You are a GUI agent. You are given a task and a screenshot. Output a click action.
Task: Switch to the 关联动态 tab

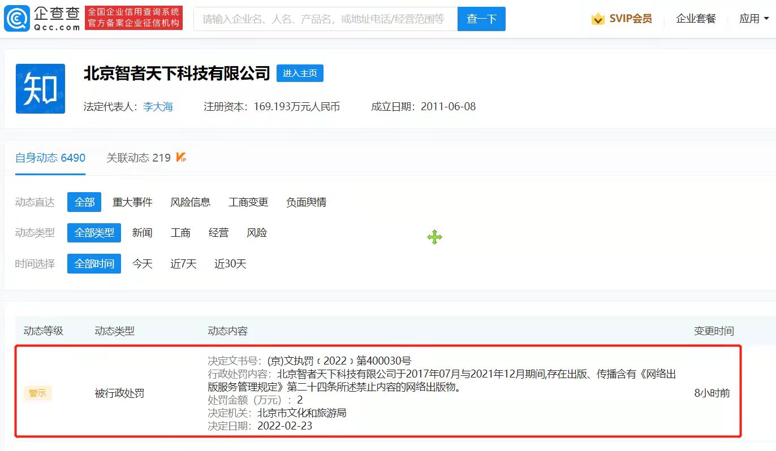[138, 158]
